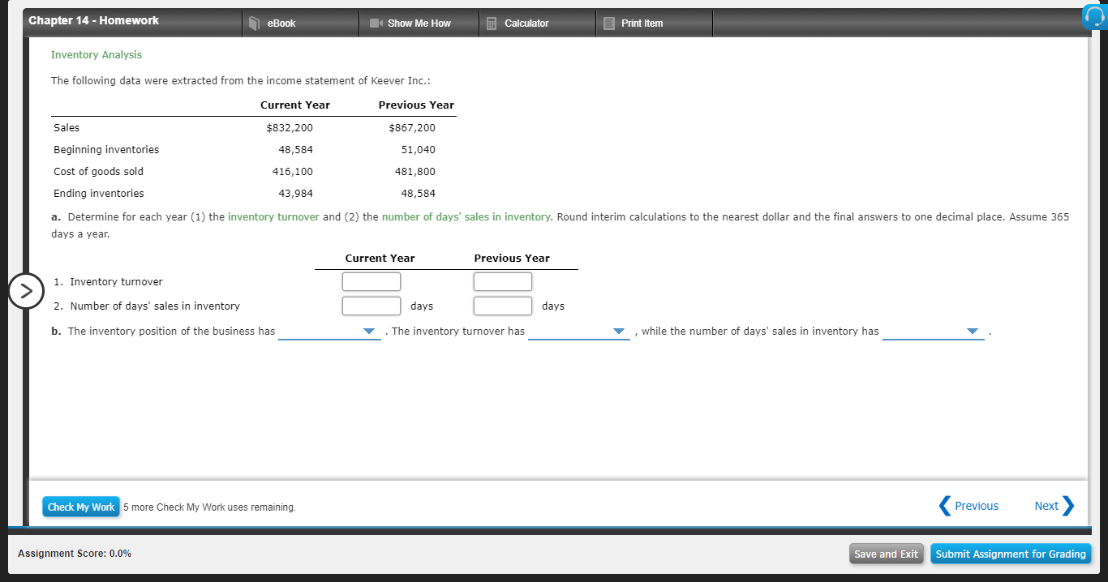Viewport: 1108px width, 582px height.
Task: Select the 51,040 beginning inventories value
Action: pos(419,150)
